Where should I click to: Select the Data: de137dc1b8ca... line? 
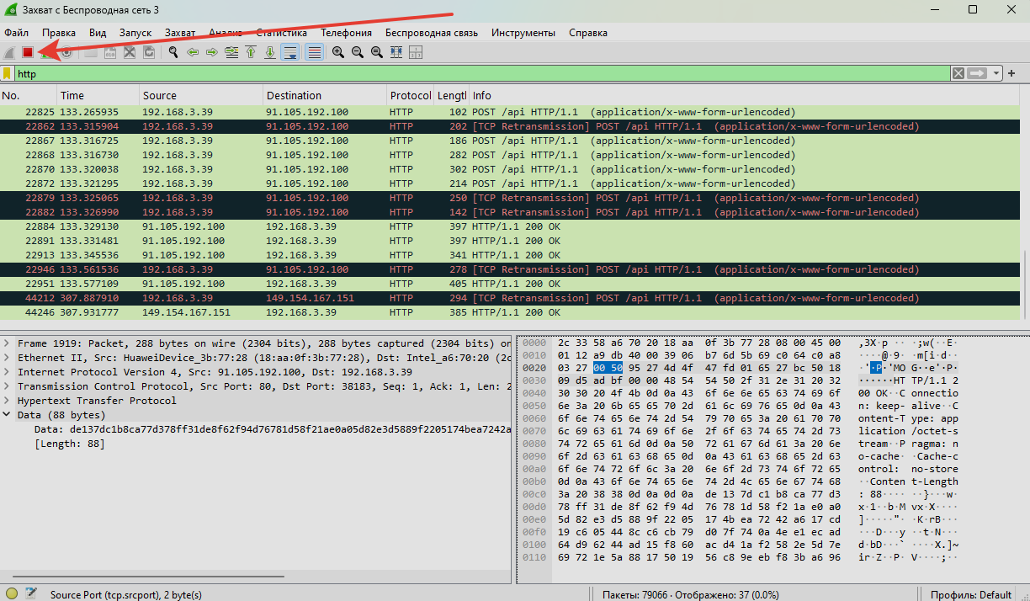[272, 429]
